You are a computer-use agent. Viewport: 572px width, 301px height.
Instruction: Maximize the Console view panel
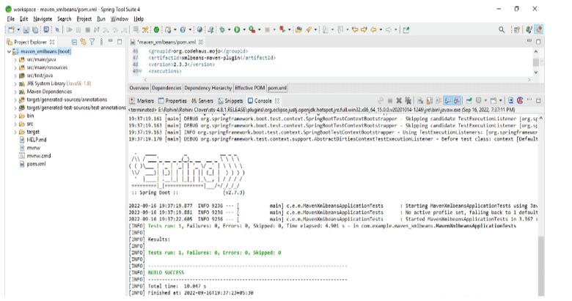[x=538, y=100]
